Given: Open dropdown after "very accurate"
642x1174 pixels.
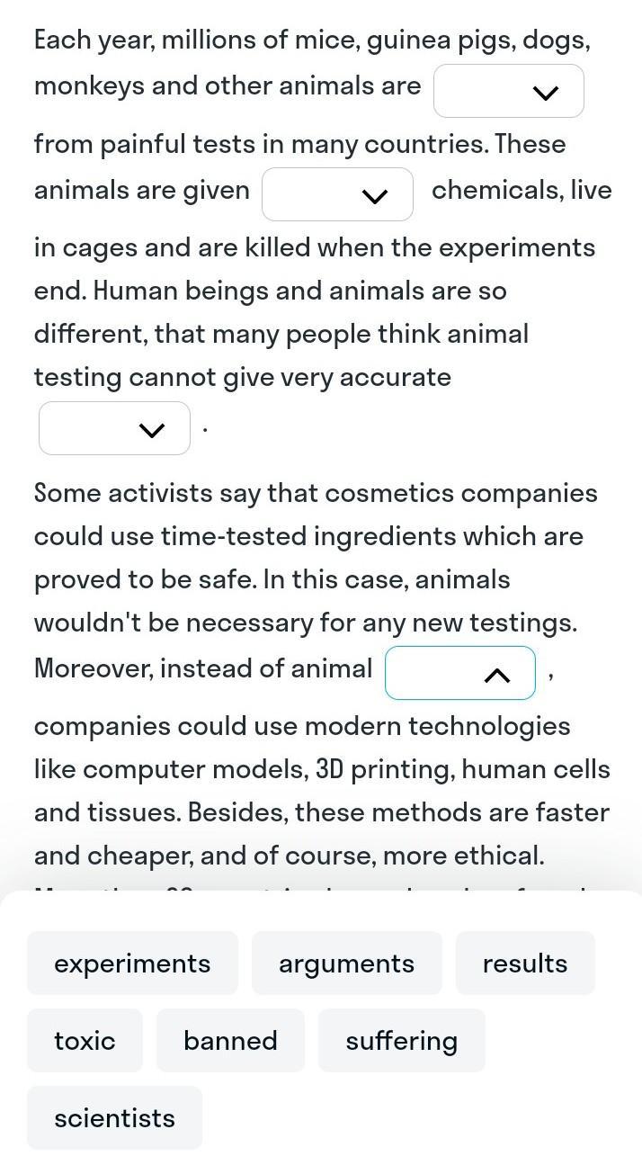Looking at the screenshot, I should click(114, 428).
